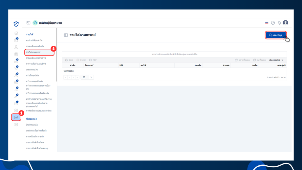
Task: Go to previous page arrow
Action: coord(69,77)
